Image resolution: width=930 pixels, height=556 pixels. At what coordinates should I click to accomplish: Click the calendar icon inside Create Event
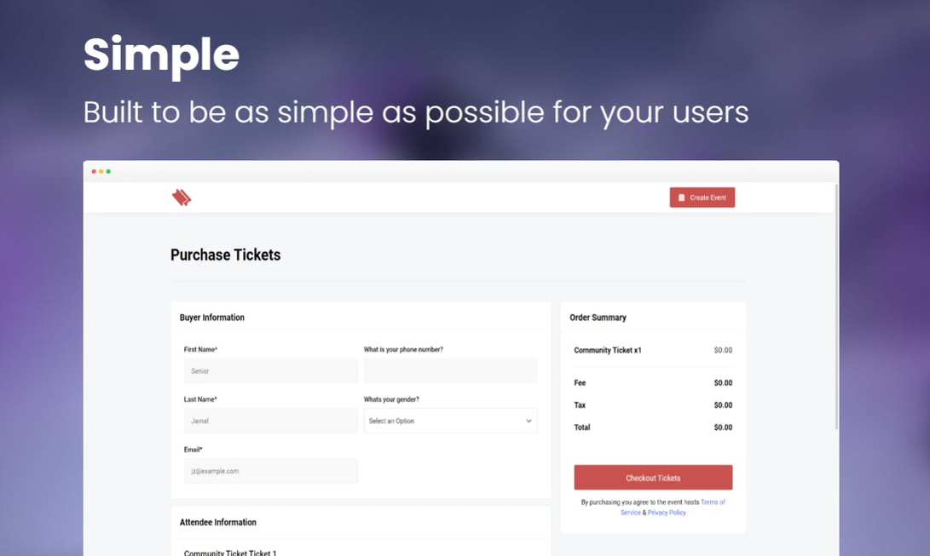(x=681, y=198)
